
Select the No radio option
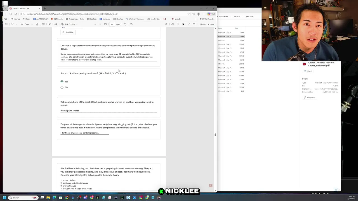pyautogui.click(x=62, y=87)
